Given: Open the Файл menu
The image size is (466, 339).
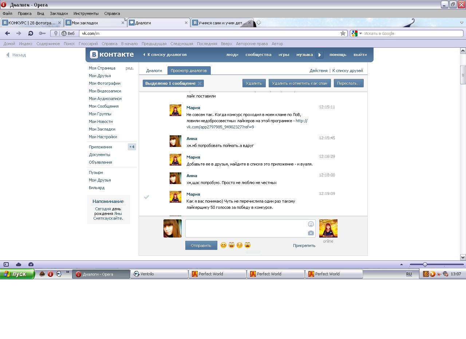Looking at the screenshot, I should tap(7, 13).
